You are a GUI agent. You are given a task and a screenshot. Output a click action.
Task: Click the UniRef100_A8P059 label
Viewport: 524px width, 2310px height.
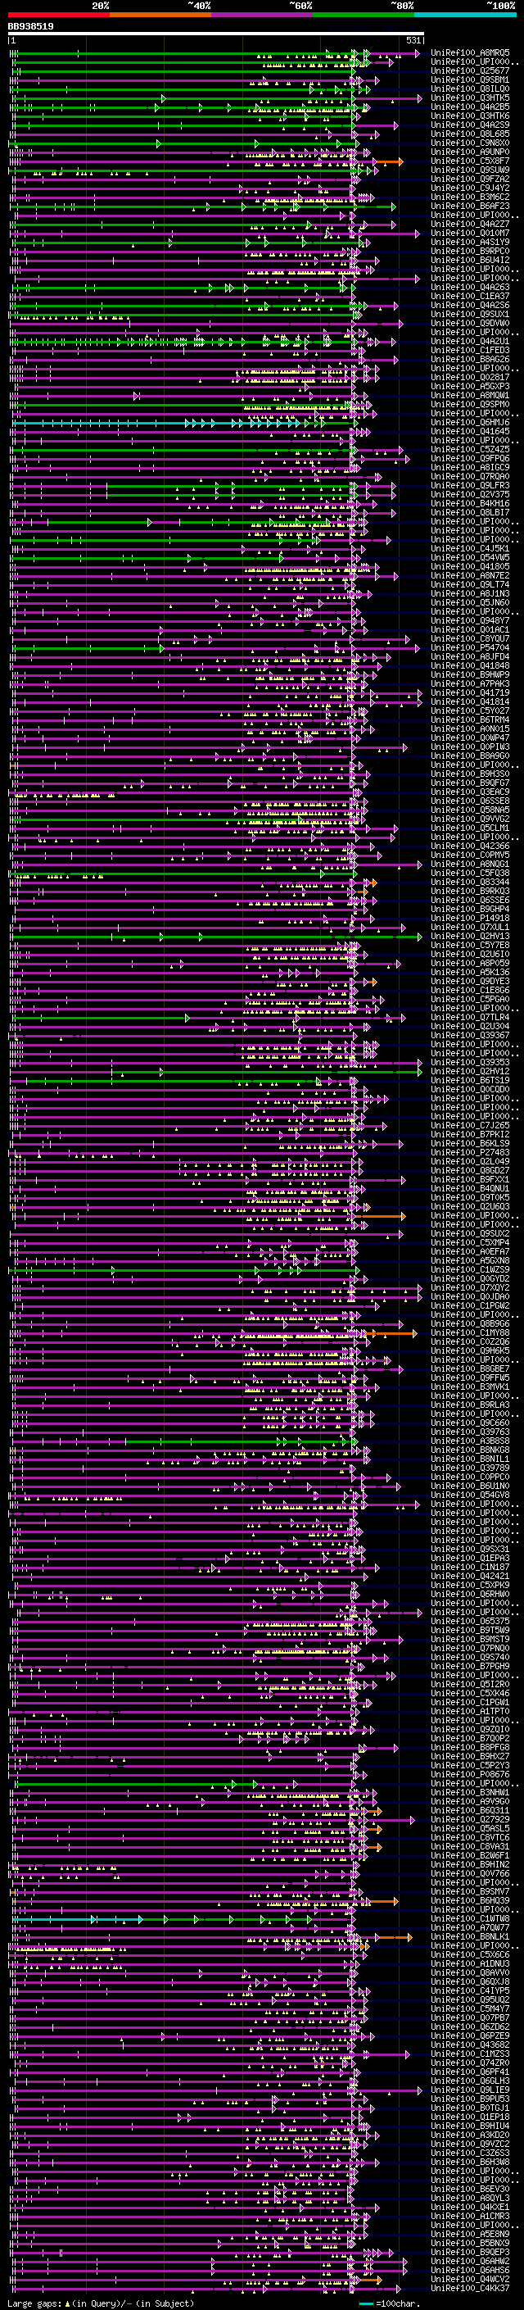coord(470,962)
